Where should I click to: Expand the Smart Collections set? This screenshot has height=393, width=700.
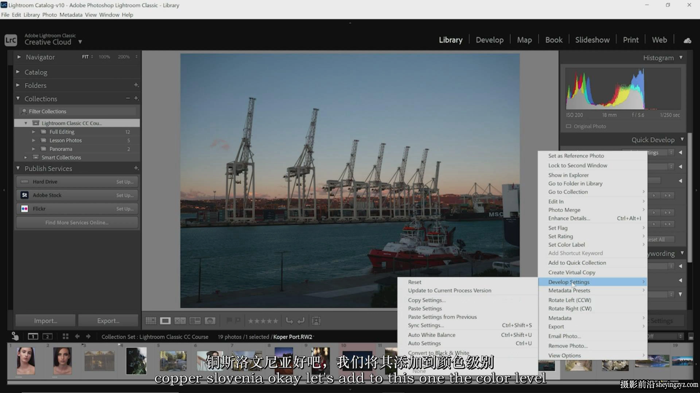(x=26, y=157)
